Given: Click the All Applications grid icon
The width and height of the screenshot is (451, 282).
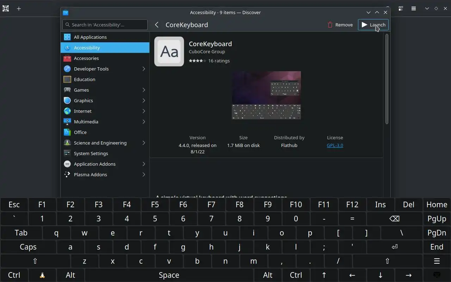Looking at the screenshot, I should click(67, 37).
